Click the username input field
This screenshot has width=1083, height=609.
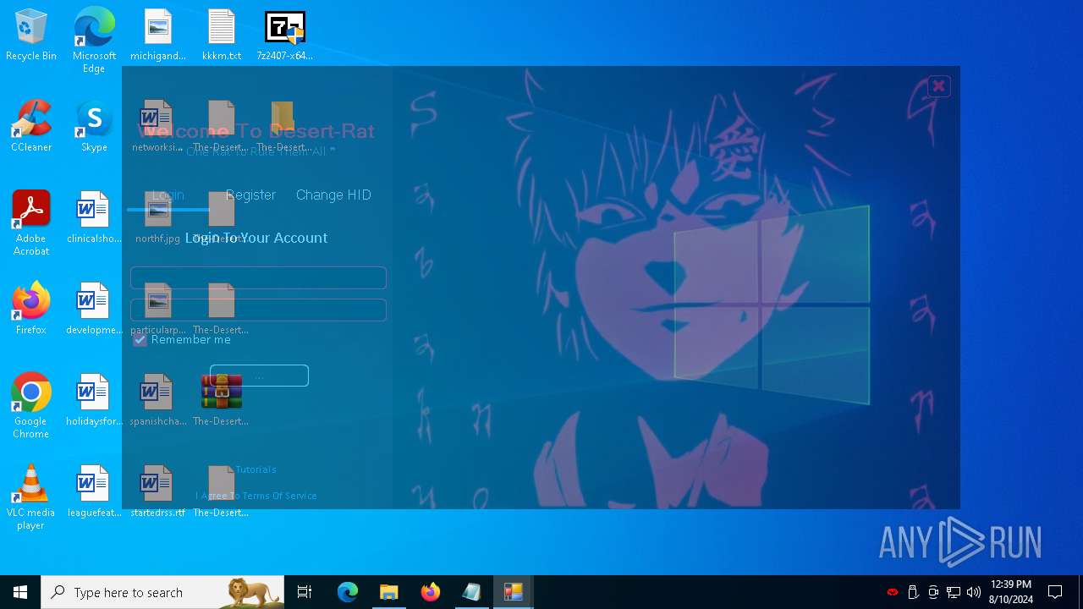coord(258,277)
